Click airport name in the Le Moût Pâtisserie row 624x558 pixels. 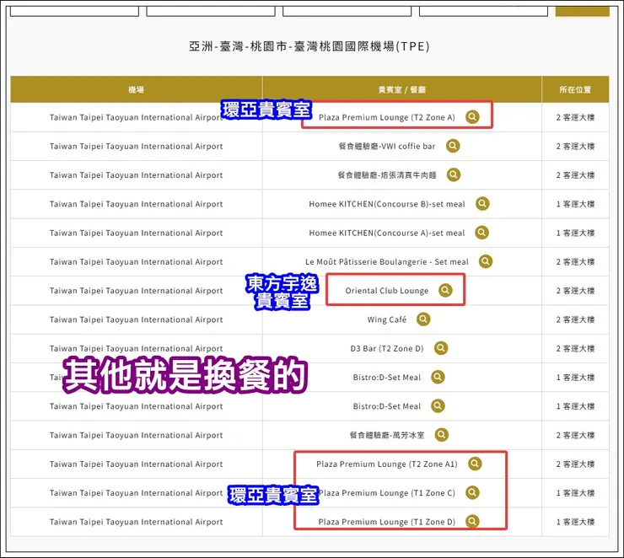[x=136, y=261]
